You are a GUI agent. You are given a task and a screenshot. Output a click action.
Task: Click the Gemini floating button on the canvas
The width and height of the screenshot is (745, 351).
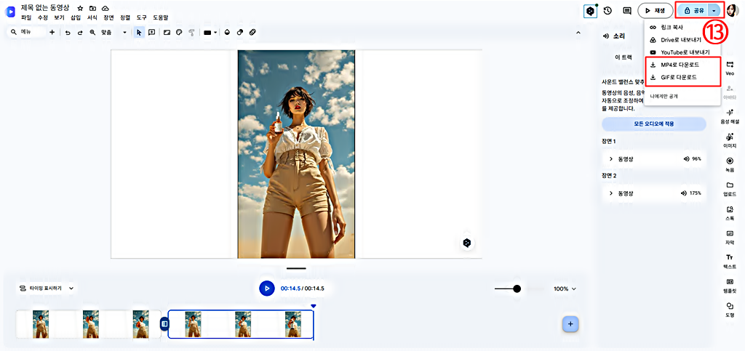[467, 243]
